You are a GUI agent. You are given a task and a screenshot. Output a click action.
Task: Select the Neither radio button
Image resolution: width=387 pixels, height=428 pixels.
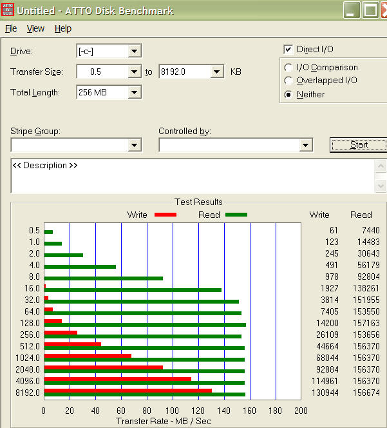coord(288,95)
